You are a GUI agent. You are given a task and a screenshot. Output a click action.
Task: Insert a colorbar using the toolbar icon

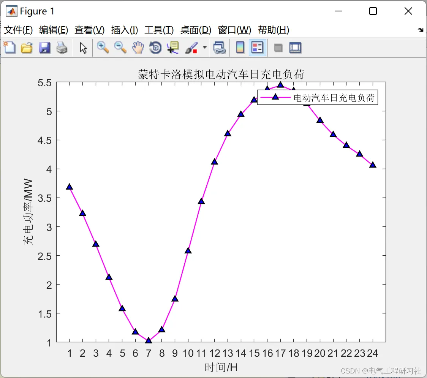click(x=240, y=47)
